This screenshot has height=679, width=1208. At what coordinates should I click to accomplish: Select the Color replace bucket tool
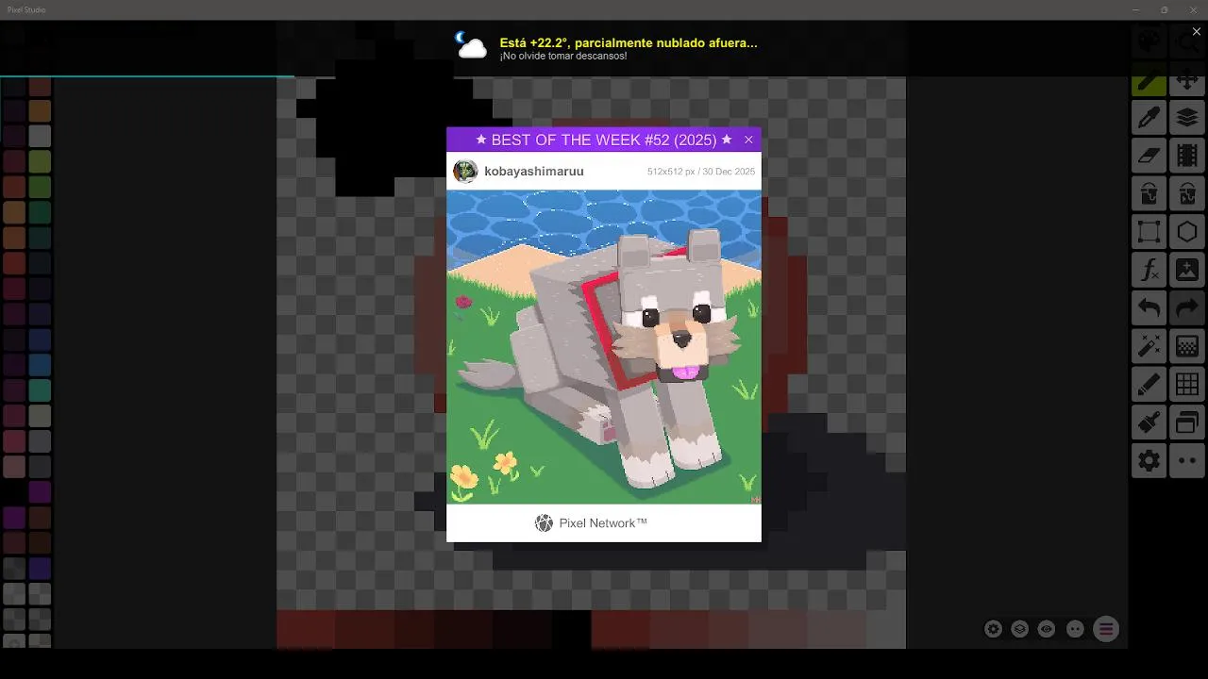pyautogui.click(x=1187, y=194)
